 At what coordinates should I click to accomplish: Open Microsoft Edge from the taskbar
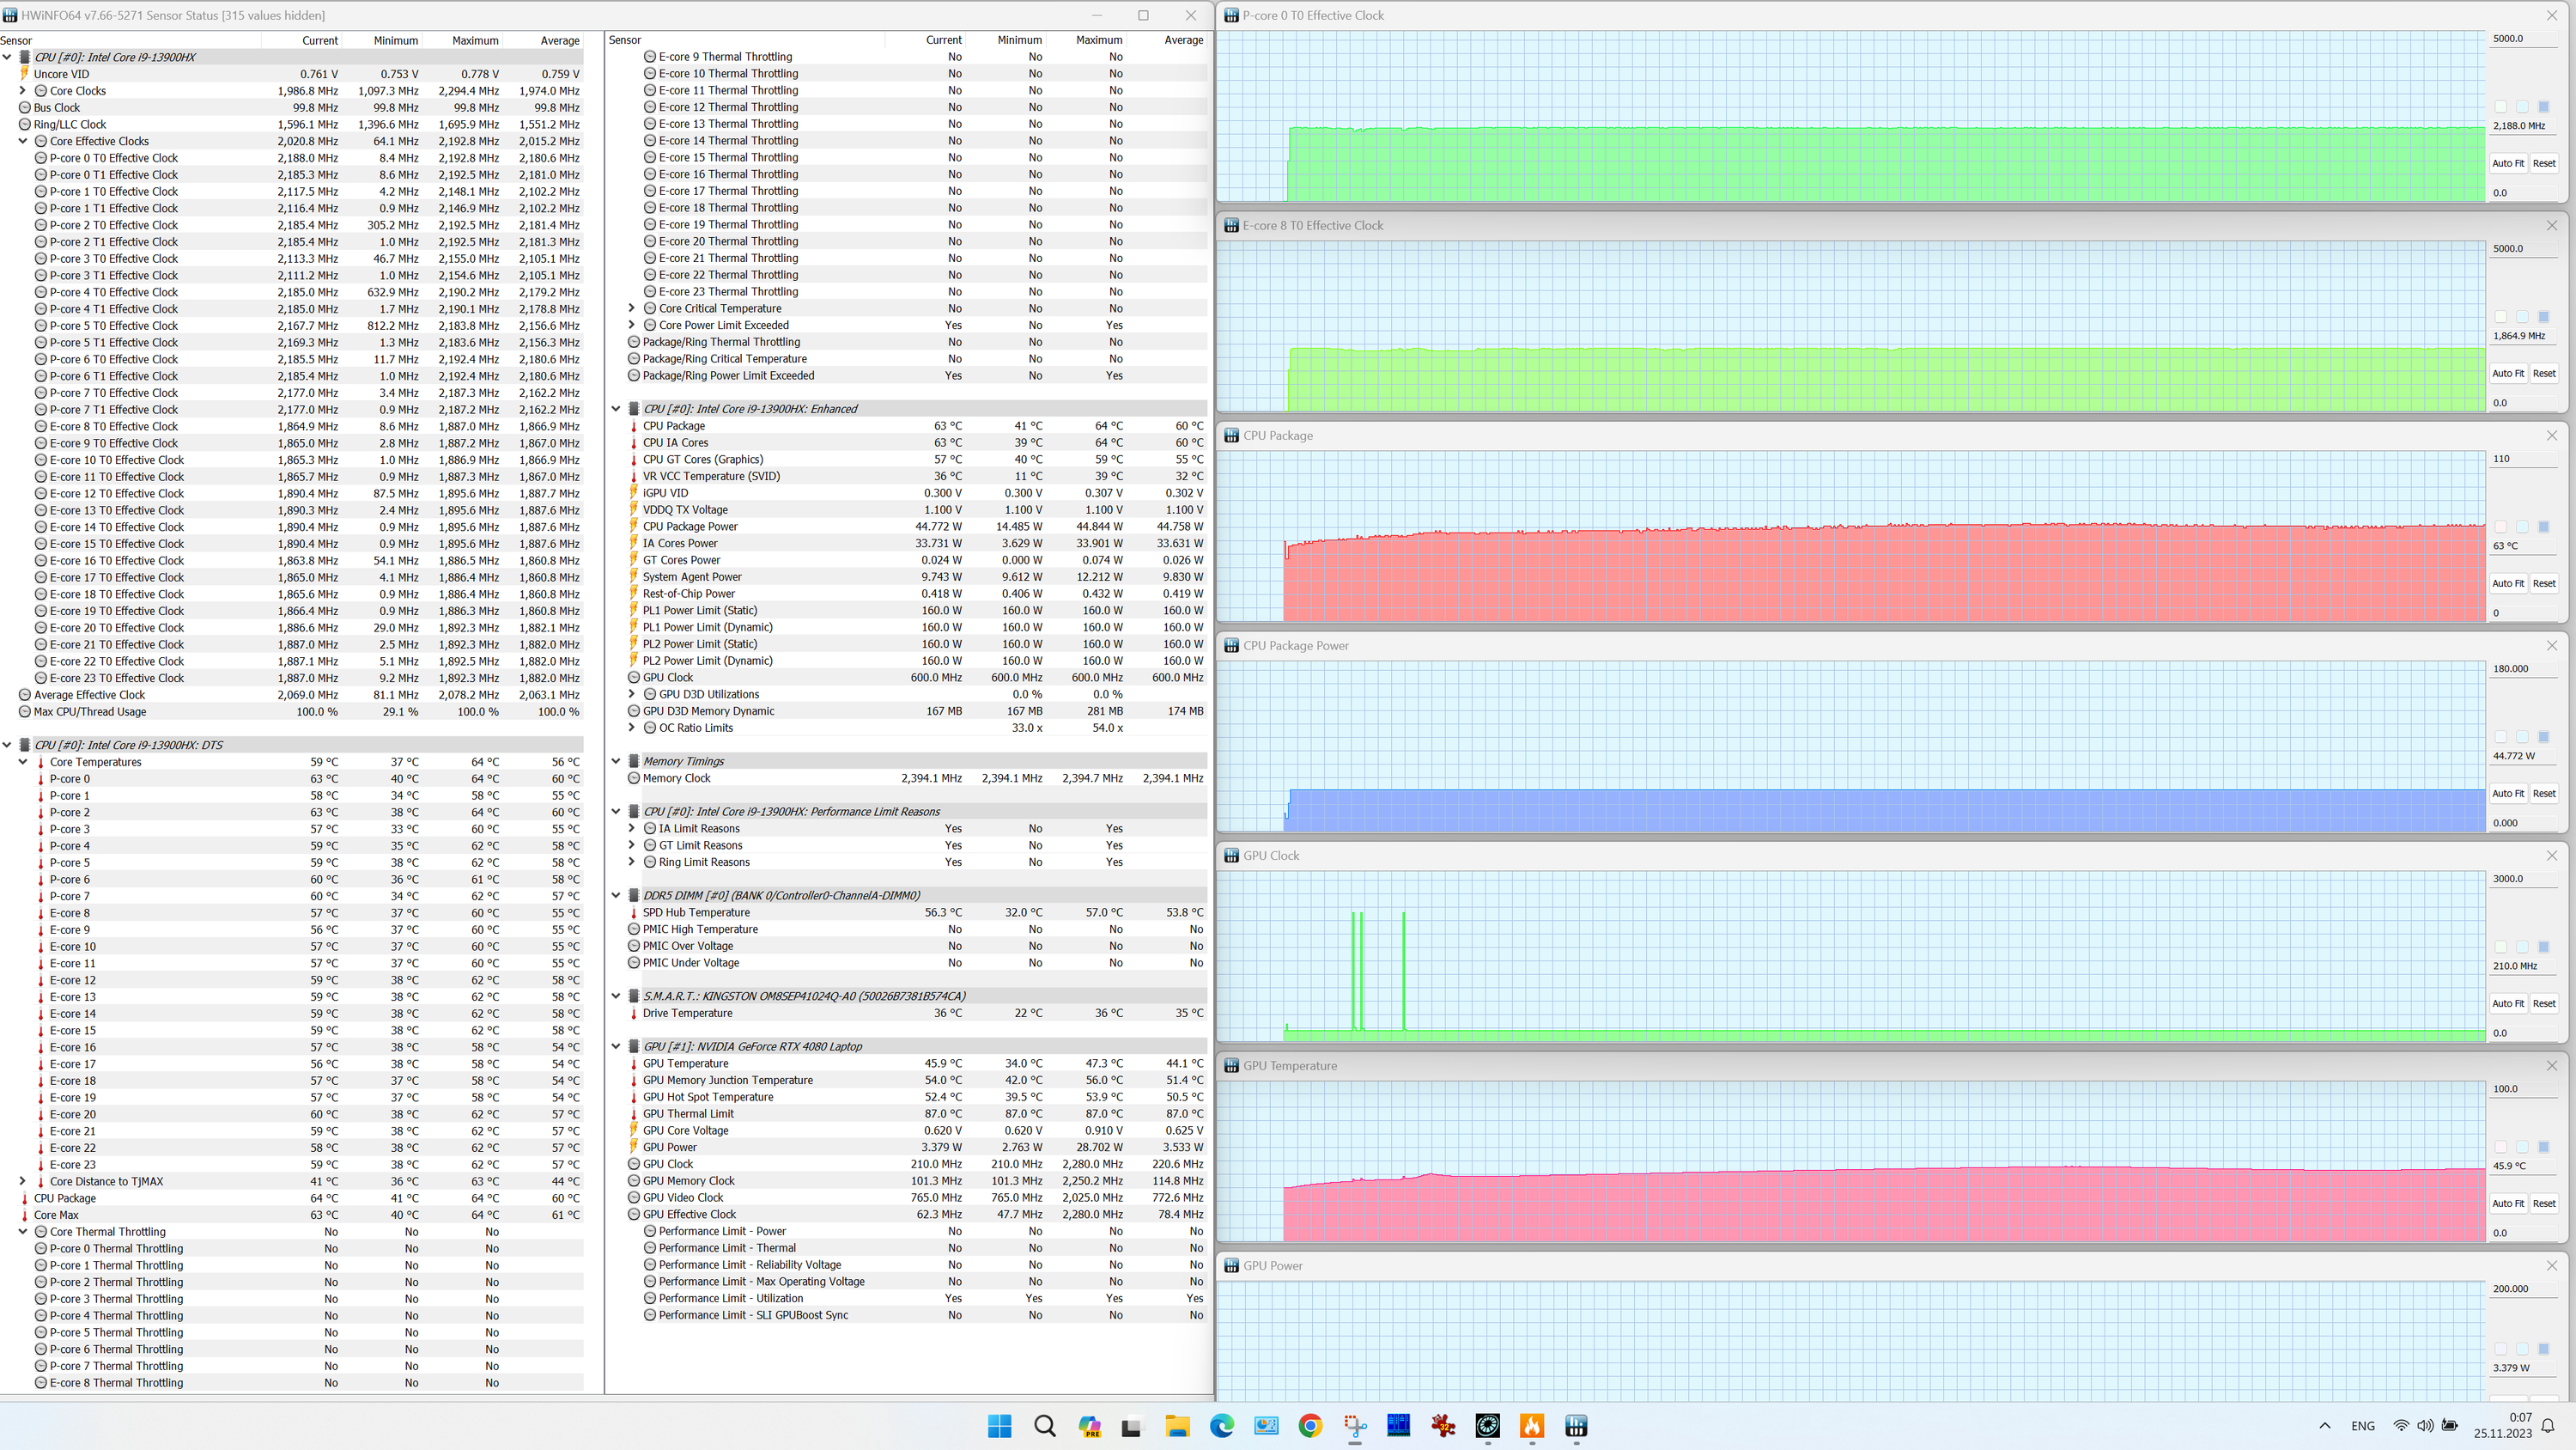click(1221, 1426)
